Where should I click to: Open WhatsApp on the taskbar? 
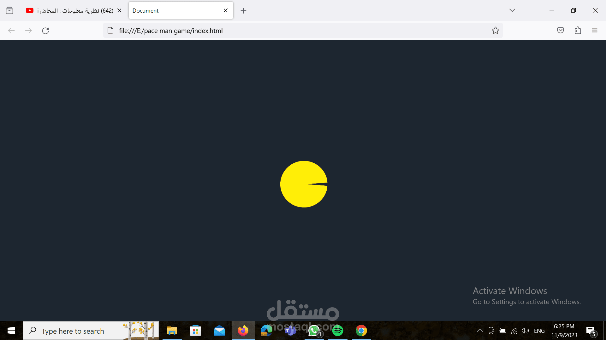click(x=314, y=331)
